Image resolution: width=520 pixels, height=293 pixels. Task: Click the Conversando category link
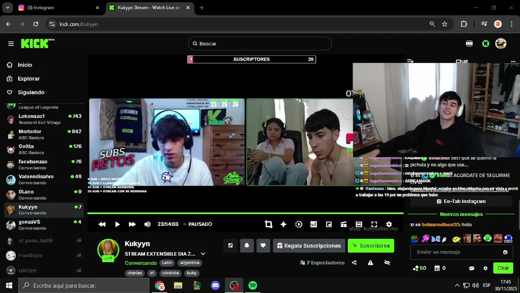pos(140,263)
